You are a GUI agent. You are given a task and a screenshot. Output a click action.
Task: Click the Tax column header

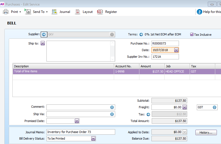(x=202, y=66)
